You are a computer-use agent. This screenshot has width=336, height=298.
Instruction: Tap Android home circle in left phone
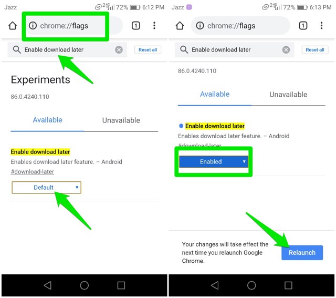coord(84,285)
